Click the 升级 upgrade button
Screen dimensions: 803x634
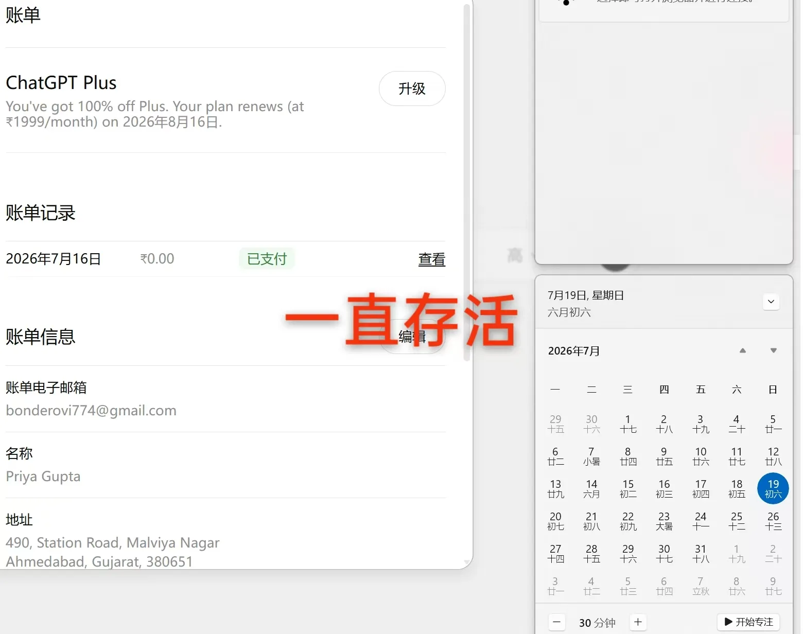pyautogui.click(x=412, y=89)
